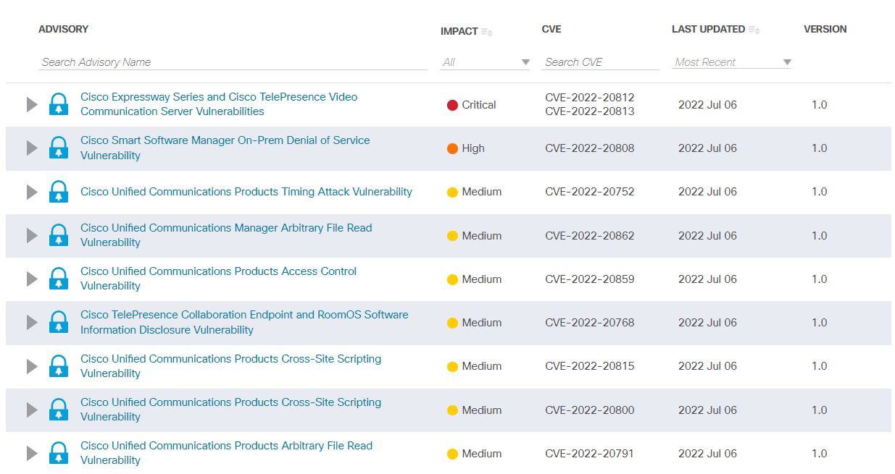Expand the Timing Attack Vulnerability row
Screen dimensions: 895x474
[31, 192]
